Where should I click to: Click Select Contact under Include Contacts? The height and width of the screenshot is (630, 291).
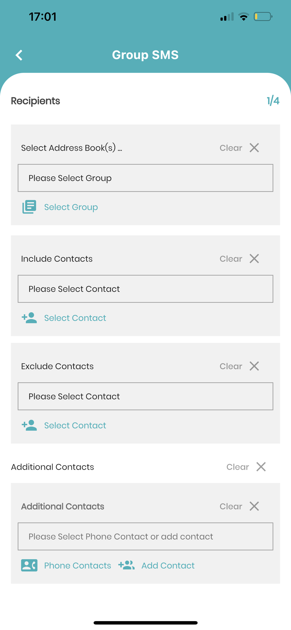[75, 318]
